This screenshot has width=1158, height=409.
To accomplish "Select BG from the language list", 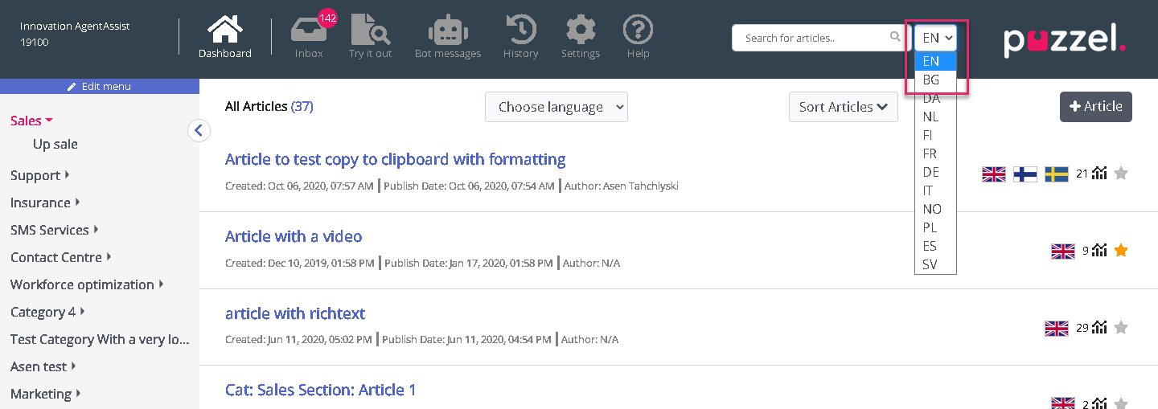I will pyautogui.click(x=931, y=80).
